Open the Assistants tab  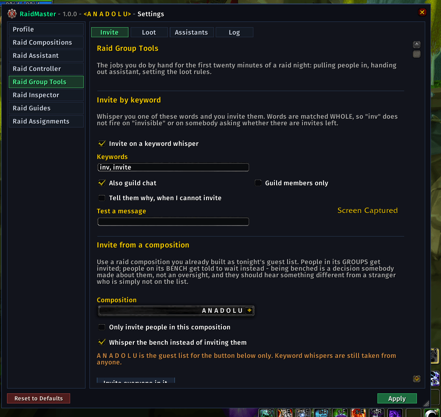click(x=192, y=32)
